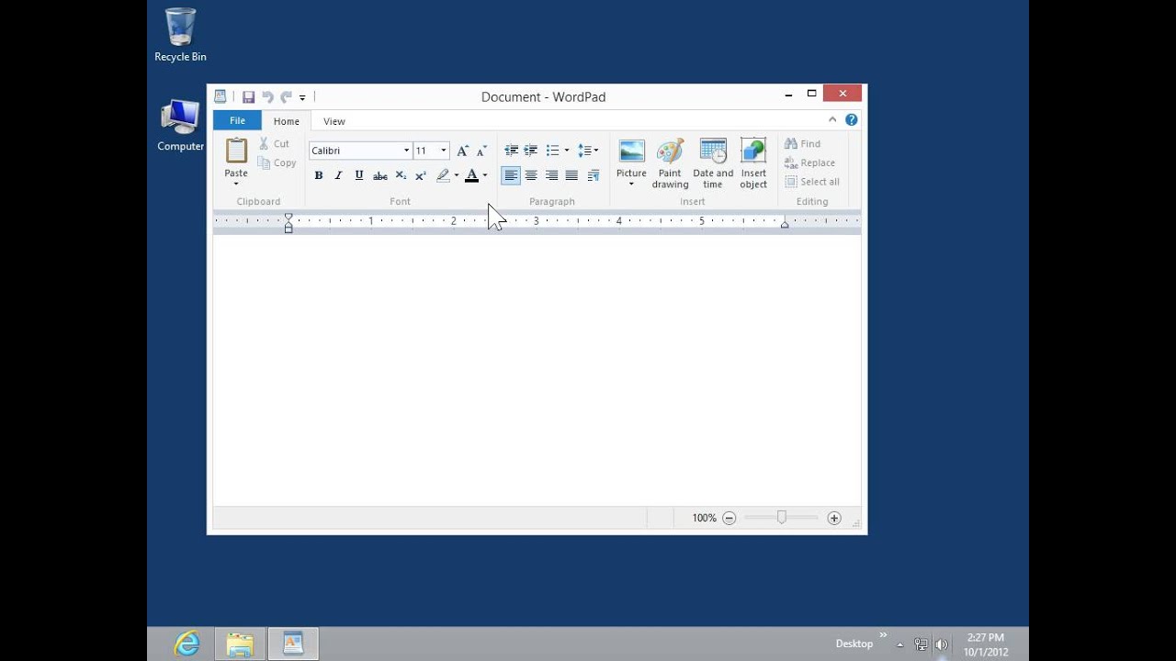Open the font color dropdown arrow
1176x661 pixels.
tap(485, 175)
